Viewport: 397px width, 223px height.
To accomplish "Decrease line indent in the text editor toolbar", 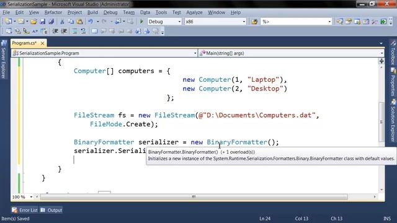I will point(55,32).
